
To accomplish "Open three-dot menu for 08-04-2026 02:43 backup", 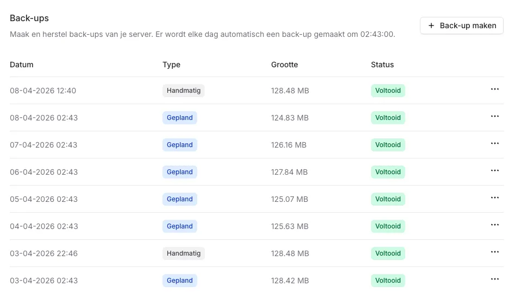I will [x=494, y=117].
